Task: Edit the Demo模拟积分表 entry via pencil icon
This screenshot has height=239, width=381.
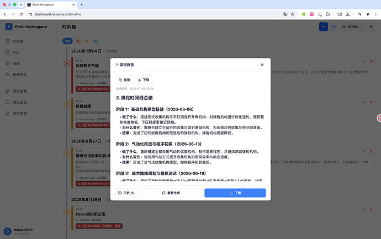Action: click(364, 210)
